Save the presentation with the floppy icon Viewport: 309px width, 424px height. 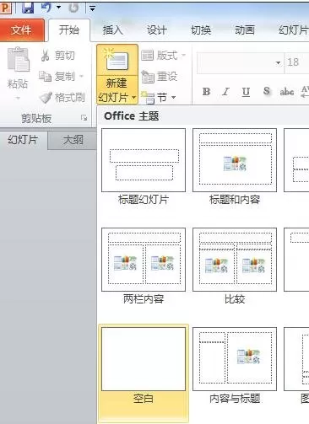click(x=28, y=8)
